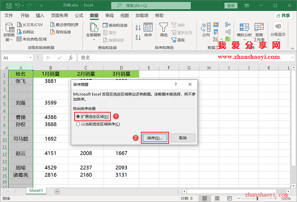Switch to Page Layout view icon
The width and height of the screenshot is (297, 202).
tap(217, 199)
